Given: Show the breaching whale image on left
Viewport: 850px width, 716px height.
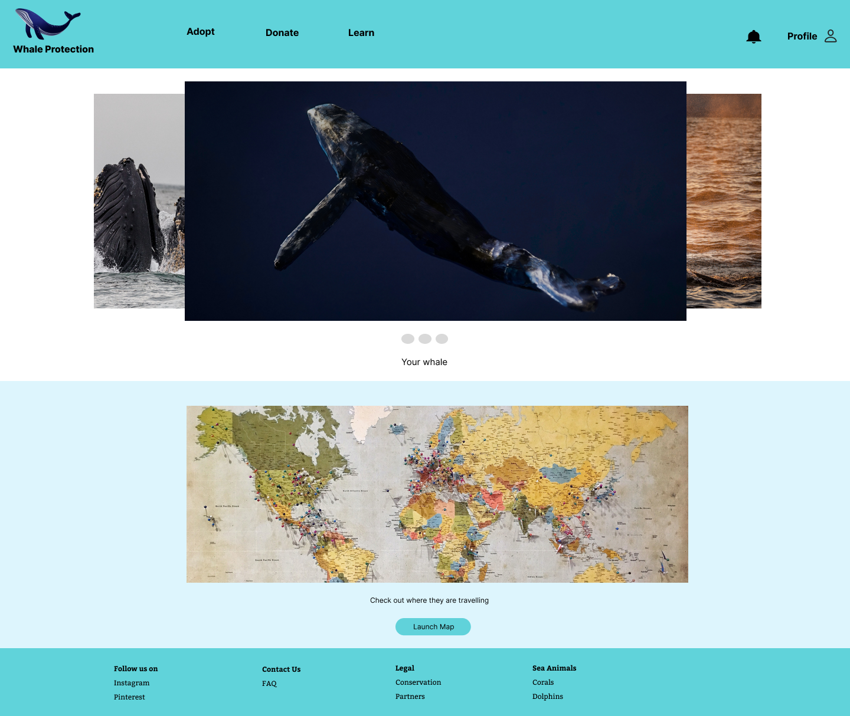Looking at the screenshot, I should click(x=139, y=201).
